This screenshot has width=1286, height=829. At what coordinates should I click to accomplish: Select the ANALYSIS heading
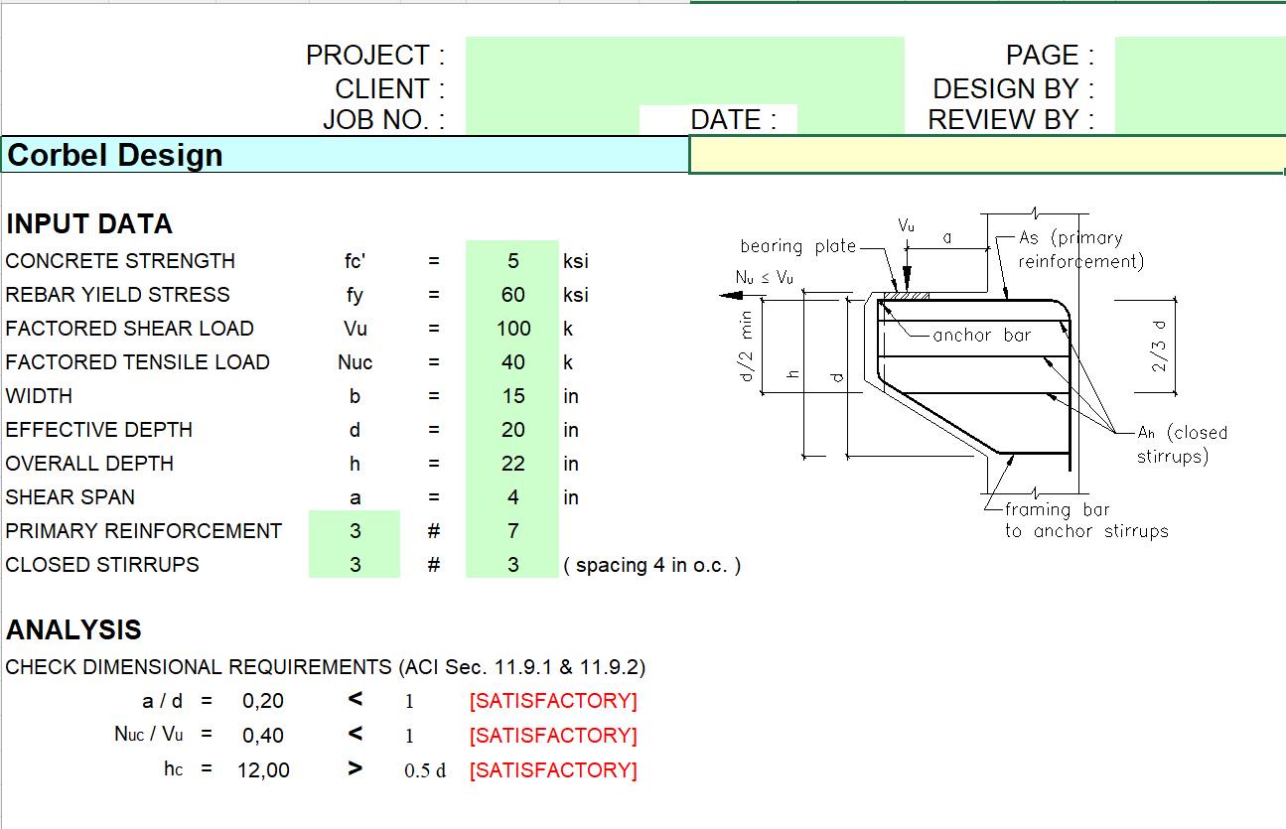73,629
